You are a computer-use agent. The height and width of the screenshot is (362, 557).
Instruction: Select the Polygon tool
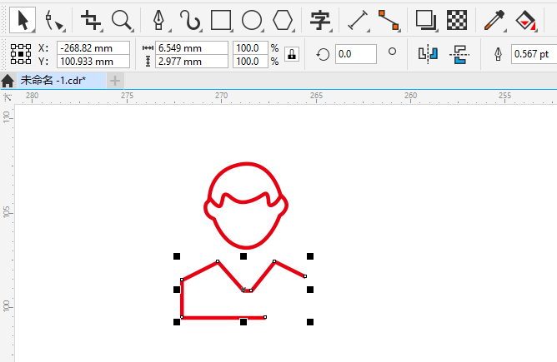(x=283, y=20)
